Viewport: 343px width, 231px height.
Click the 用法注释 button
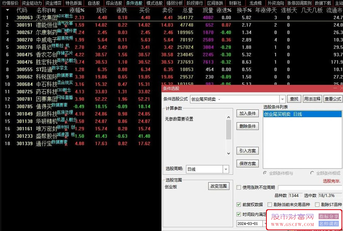click(x=312, y=99)
